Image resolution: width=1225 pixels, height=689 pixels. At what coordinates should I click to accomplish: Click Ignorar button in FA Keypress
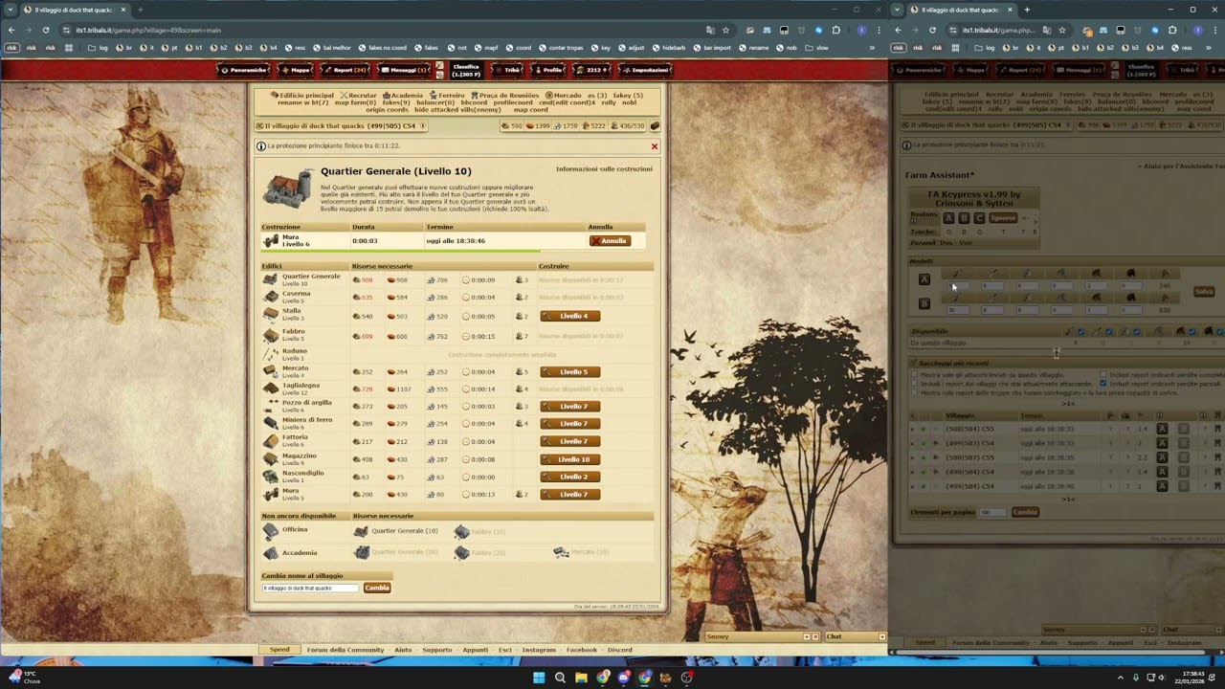coord(1002,218)
